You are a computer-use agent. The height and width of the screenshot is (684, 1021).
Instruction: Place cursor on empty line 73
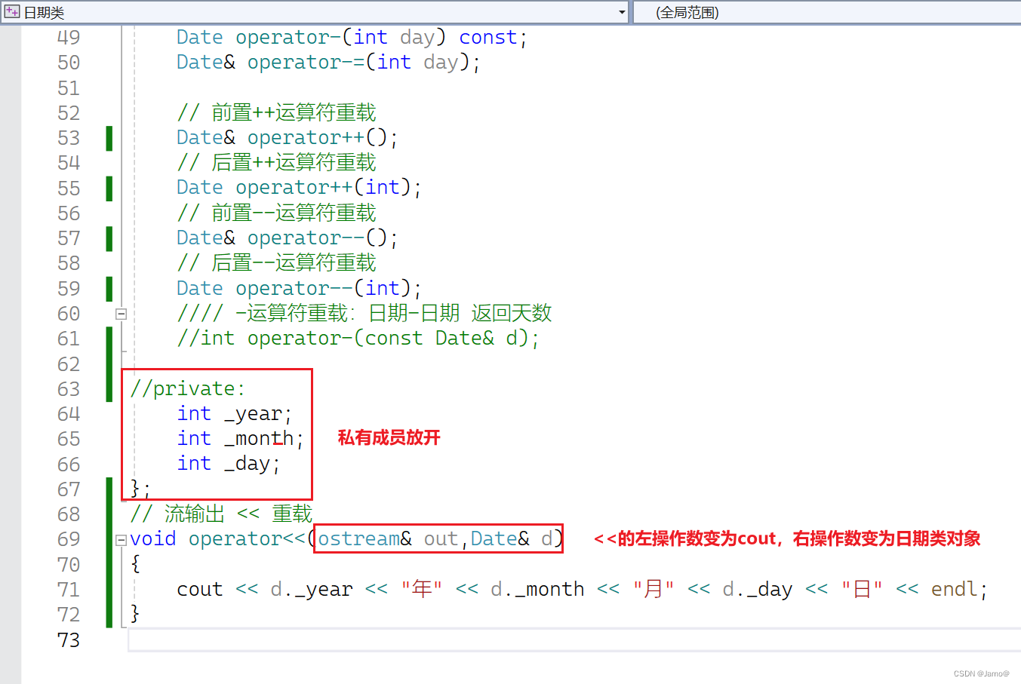[574, 640]
